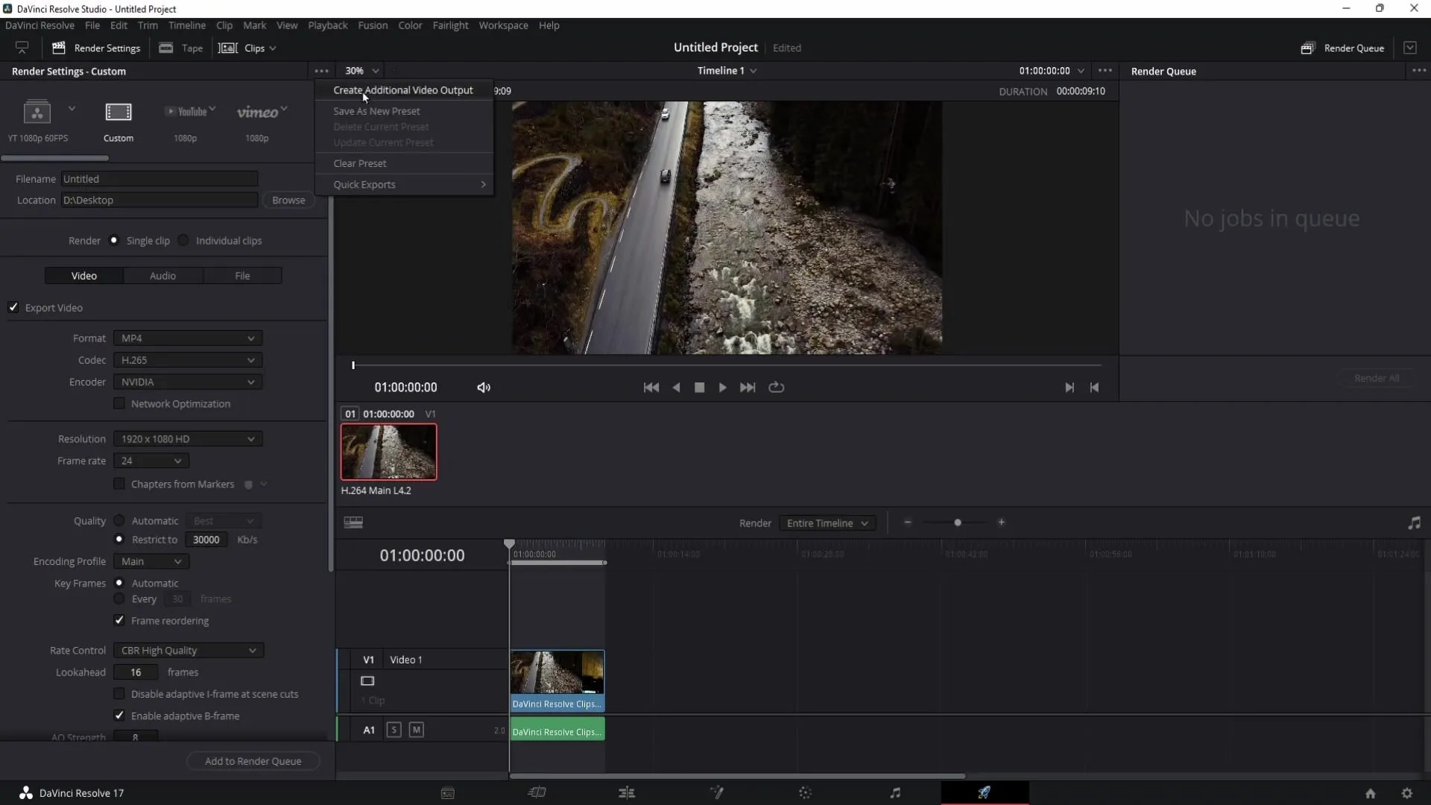The height and width of the screenshot is (805, 1431).
Task: Open Resolution 1920 x 1080 HD dropdown
Action: pos(188,440)
